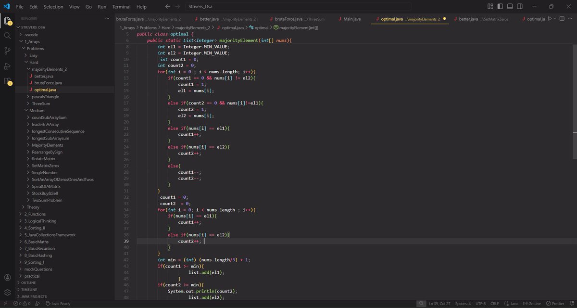
Task: Open the Edit menu
Action: [33, 7]
